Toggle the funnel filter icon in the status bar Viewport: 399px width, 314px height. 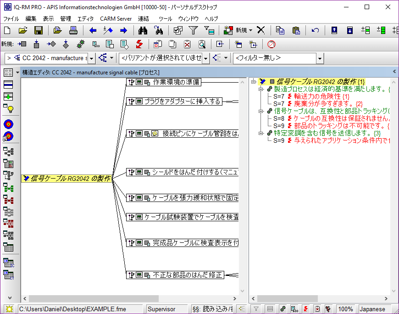pyautogui.click(x=256, y=309)
